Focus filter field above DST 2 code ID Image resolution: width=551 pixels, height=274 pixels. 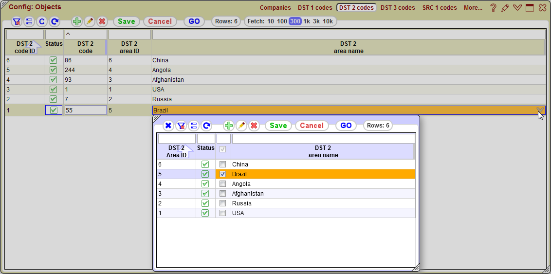25,35
